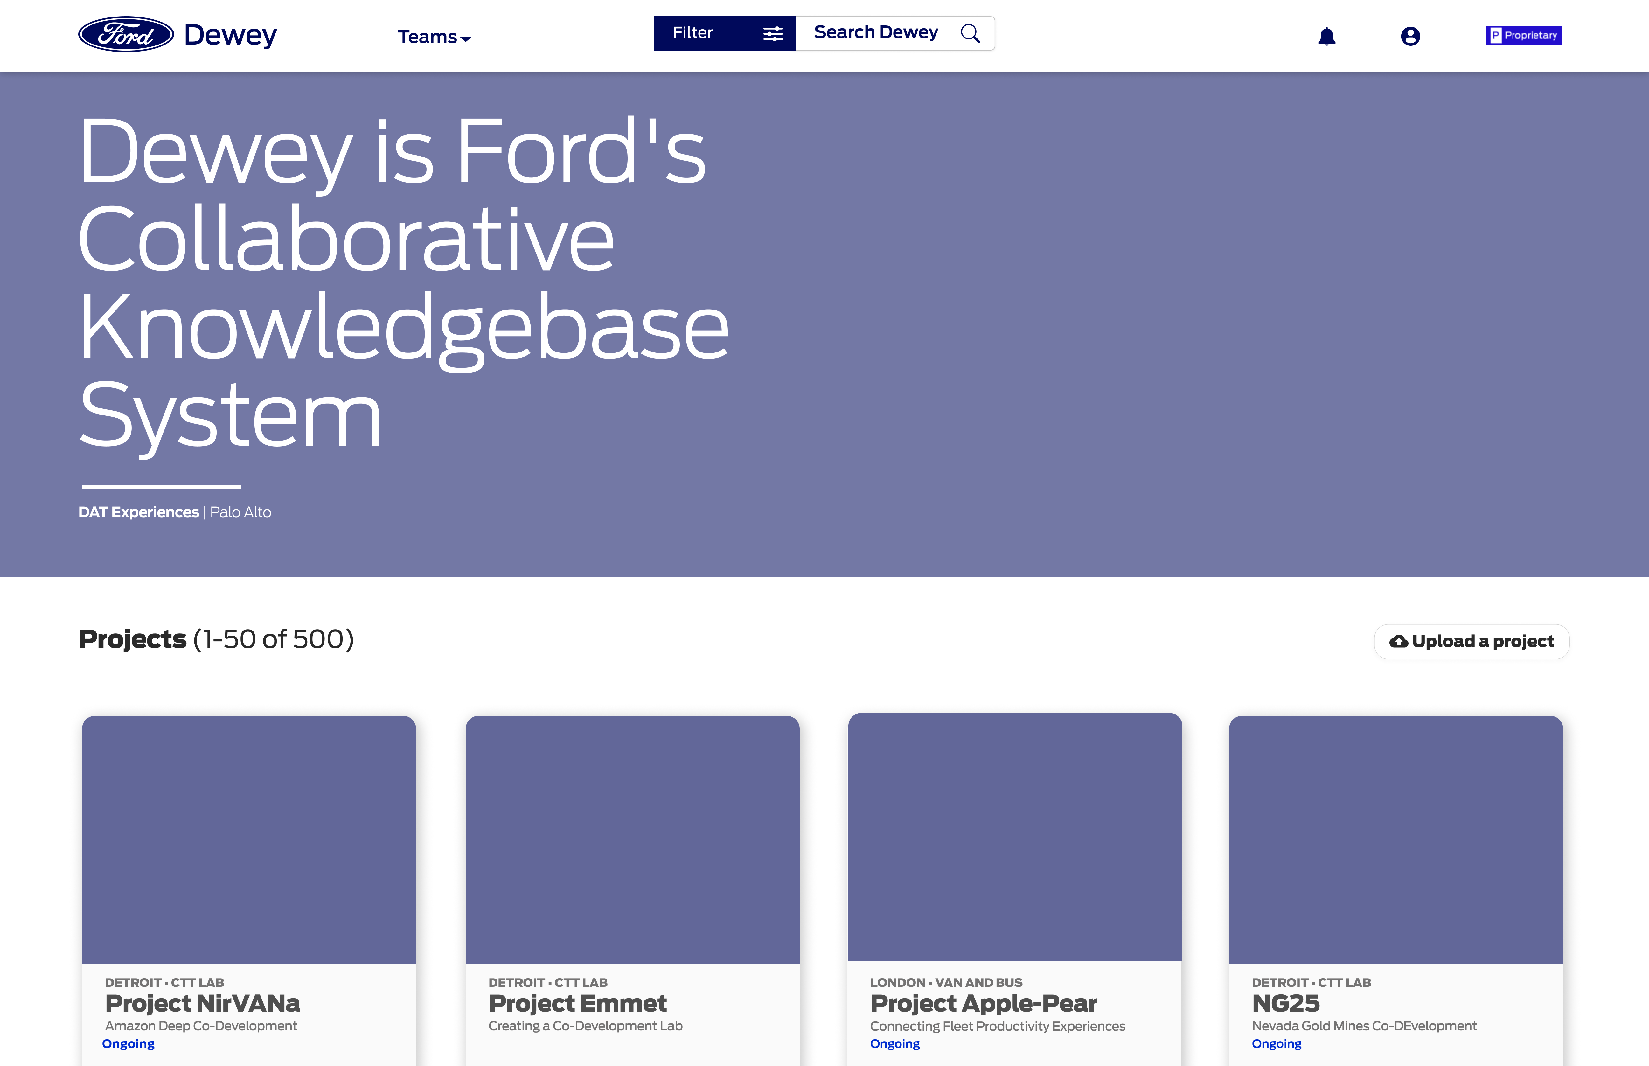Click the Palo Alto location text
This screenshot has height=1066, width=1649.
[241, 512]
